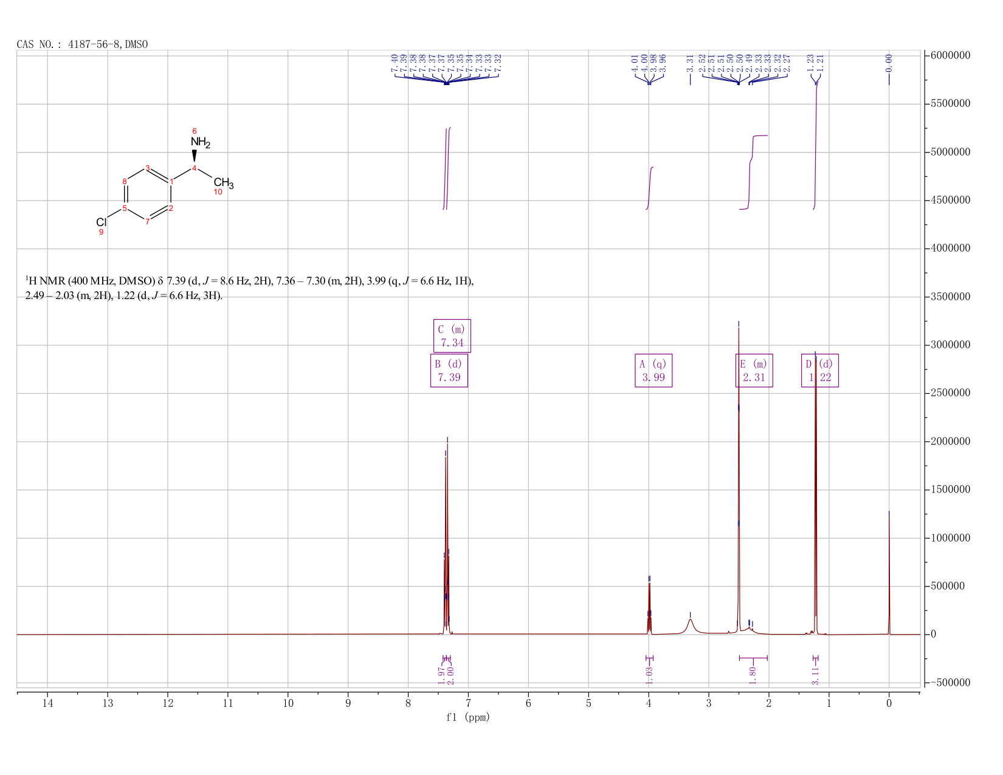Click the CH3 group in the structure
The height and width of the screenshot is (775, 1003).
(x=224, y=182)
